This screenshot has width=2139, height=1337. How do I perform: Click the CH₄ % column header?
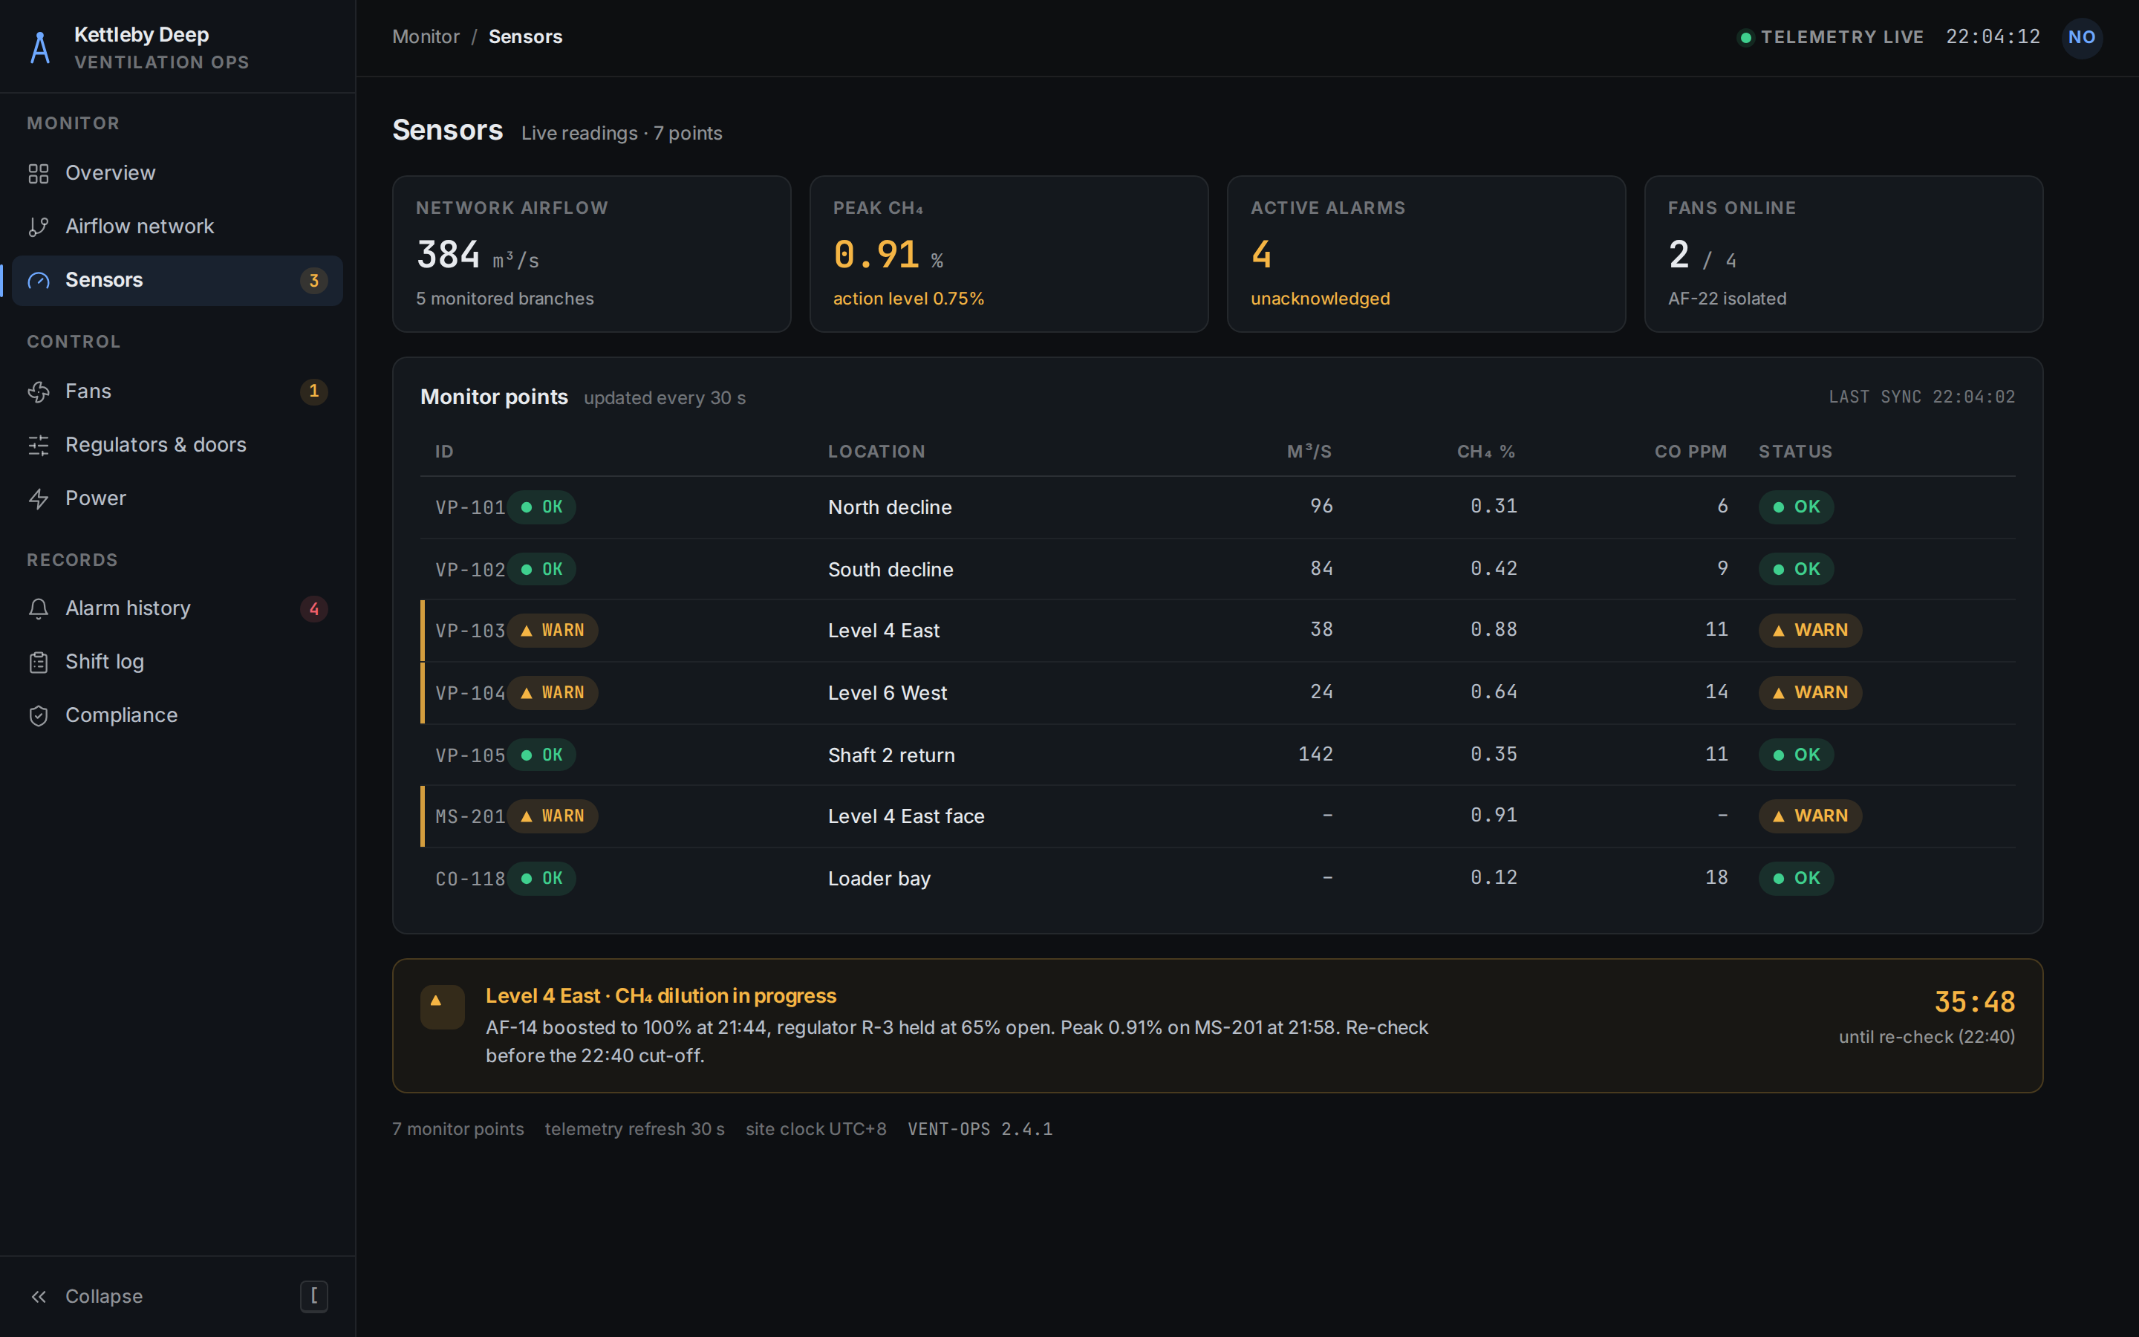point(1486,452)
